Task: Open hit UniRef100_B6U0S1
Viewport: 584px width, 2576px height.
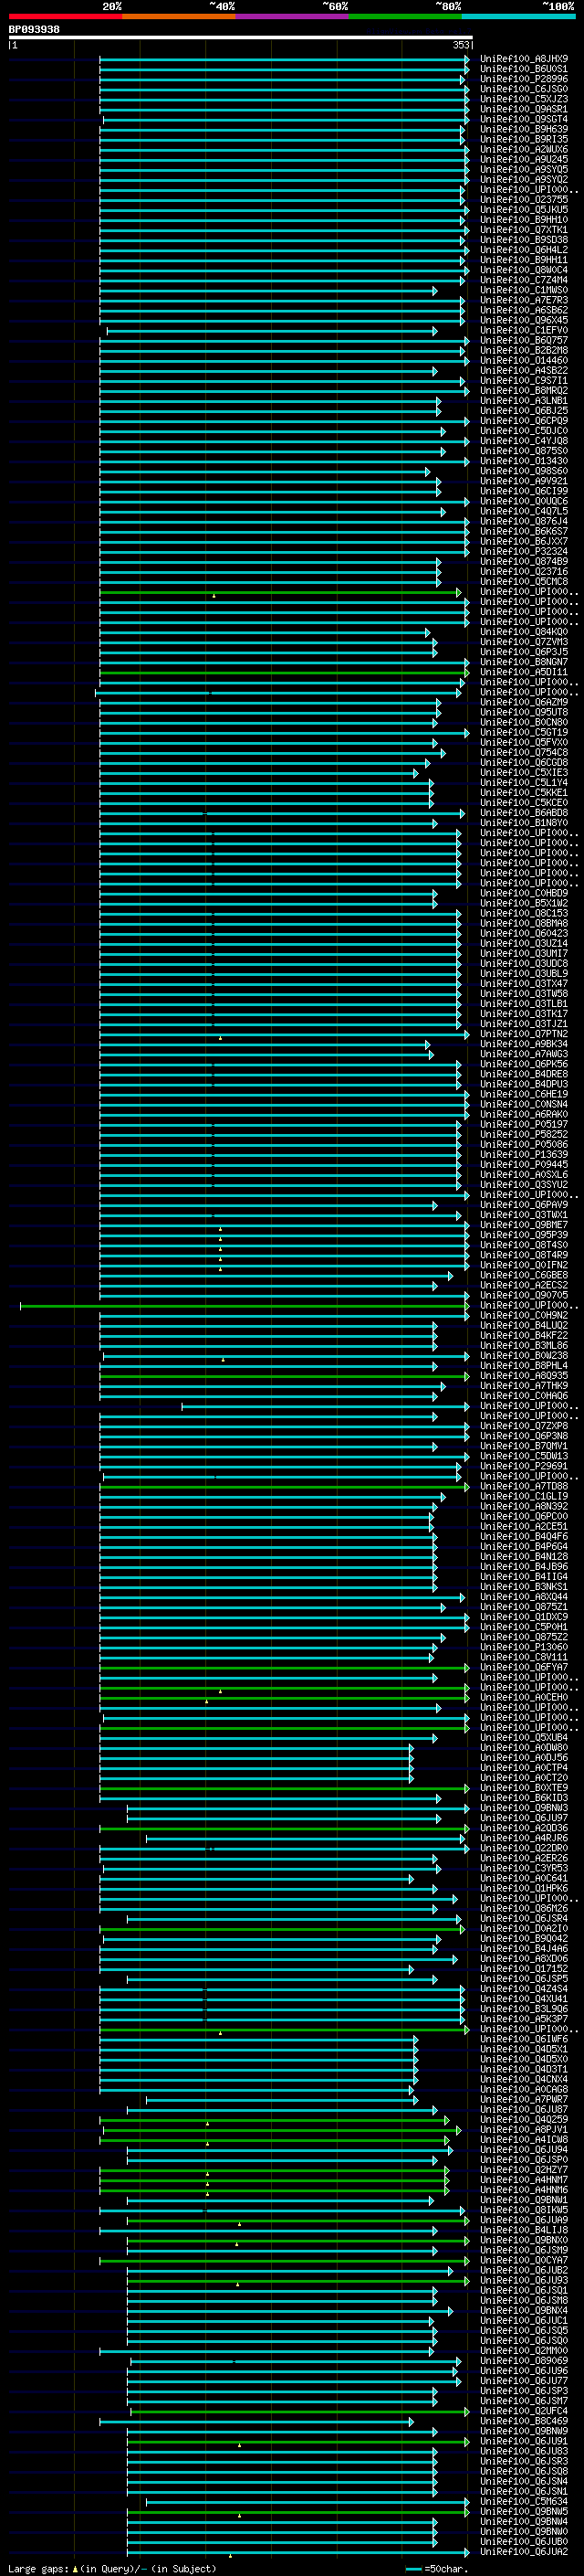Action: pos(524,69)
